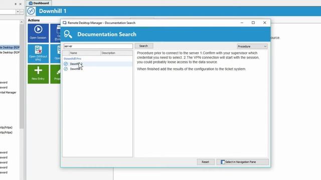Open the Procedure dropdown

pyautogui.click(x=252, y=46)
